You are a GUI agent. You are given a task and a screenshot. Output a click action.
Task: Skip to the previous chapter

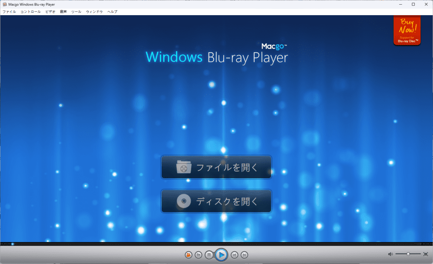pos(234,255)
